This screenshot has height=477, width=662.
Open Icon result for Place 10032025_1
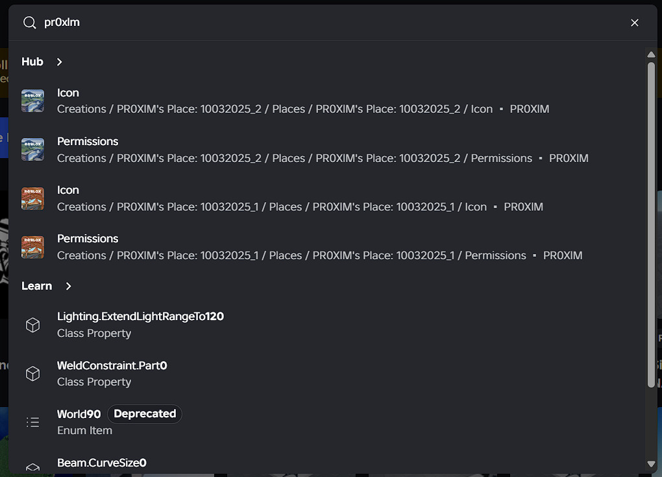point(327,198)
